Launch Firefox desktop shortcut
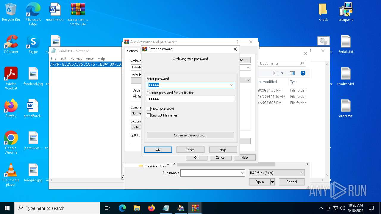The width and height of the screenshot is (381, 214). tap(11, 108)
